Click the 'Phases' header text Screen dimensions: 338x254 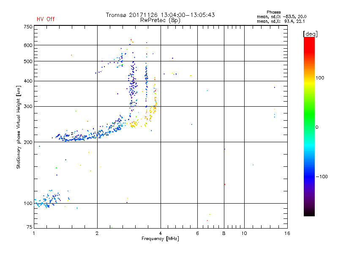click(x=273, y=12)
